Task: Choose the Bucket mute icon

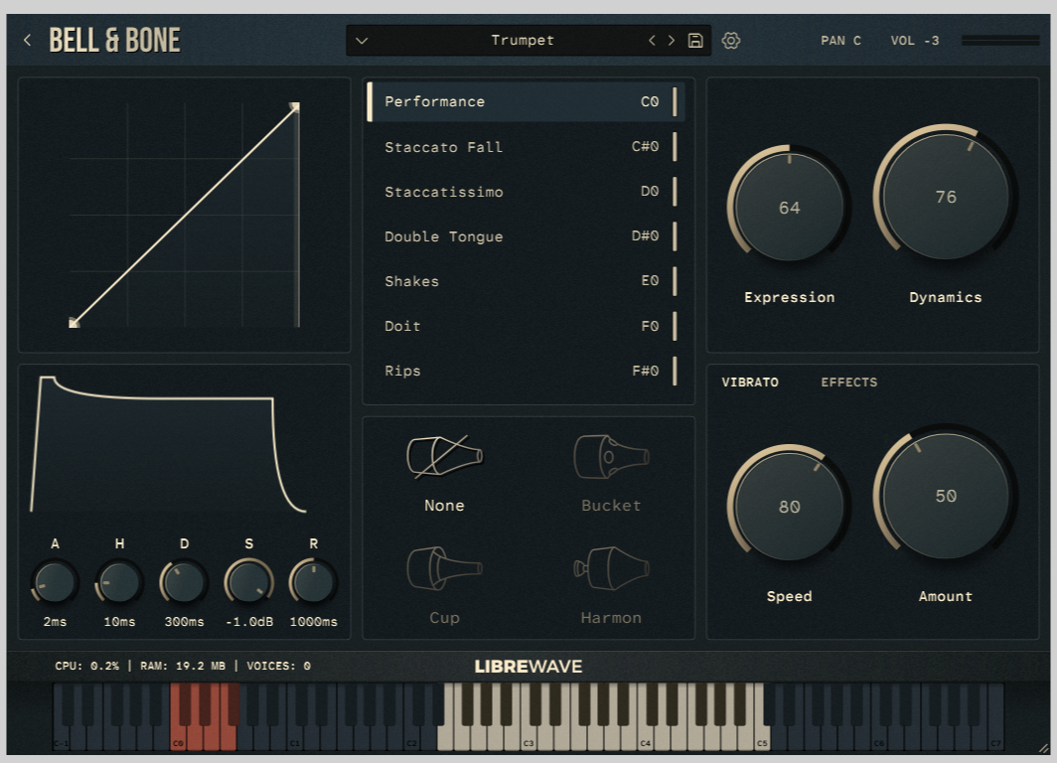Action: point(611,457)
